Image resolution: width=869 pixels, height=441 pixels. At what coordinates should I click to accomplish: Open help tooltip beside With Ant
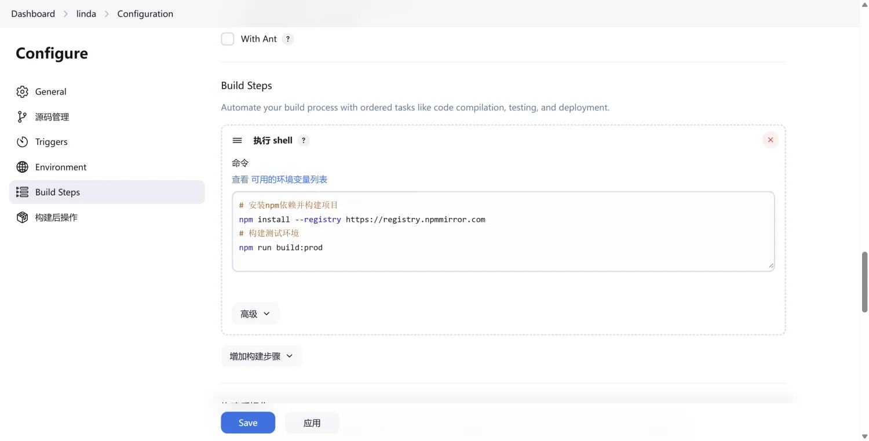288,39
